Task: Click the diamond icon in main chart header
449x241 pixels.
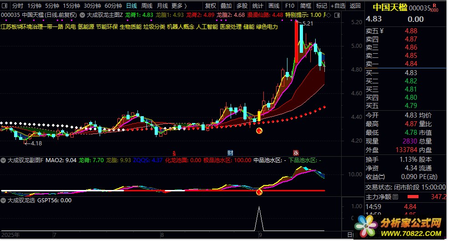Action: tap(329, 15)
